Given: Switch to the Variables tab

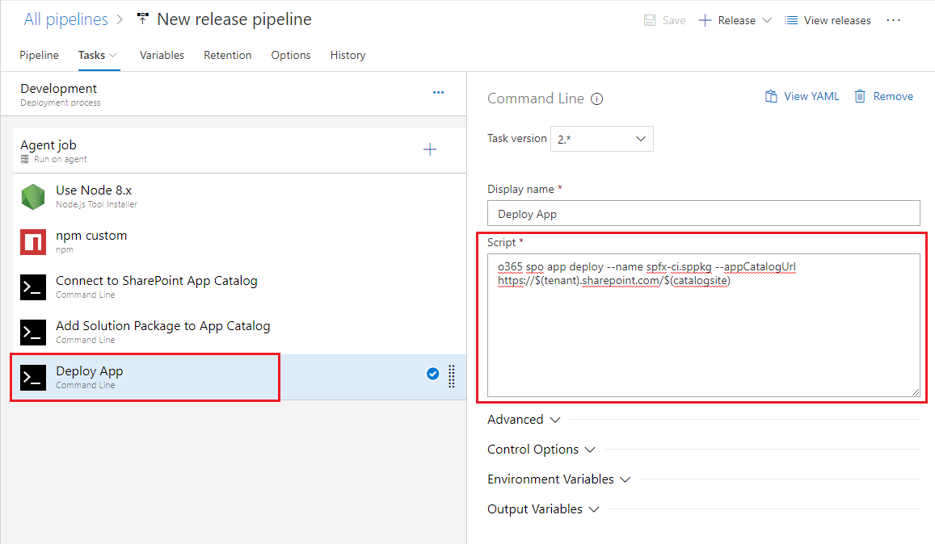Looking at the screenshot, I should pos(162,55).
